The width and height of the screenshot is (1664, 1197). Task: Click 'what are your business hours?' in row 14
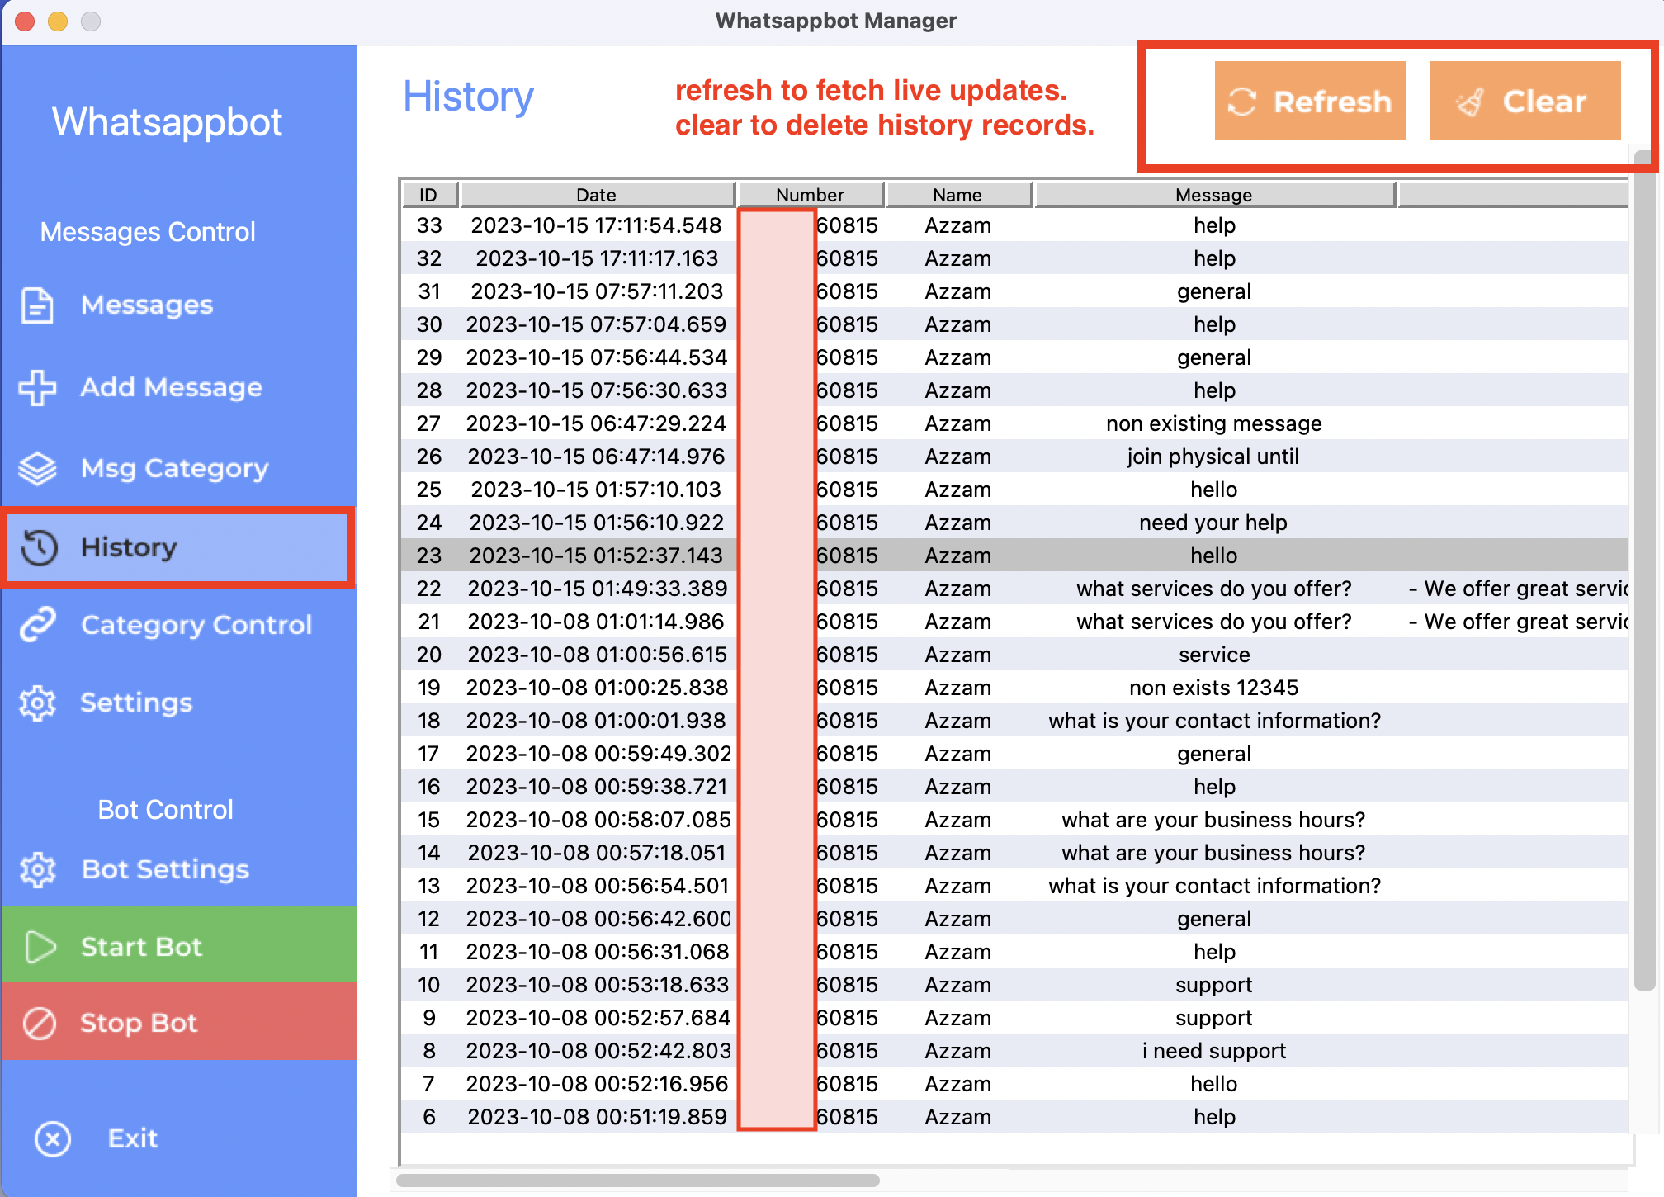point(1213,853)
